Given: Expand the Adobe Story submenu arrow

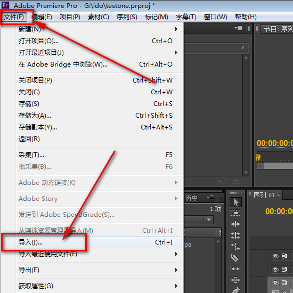Looking at the screenshot, I should pos(176,199).
